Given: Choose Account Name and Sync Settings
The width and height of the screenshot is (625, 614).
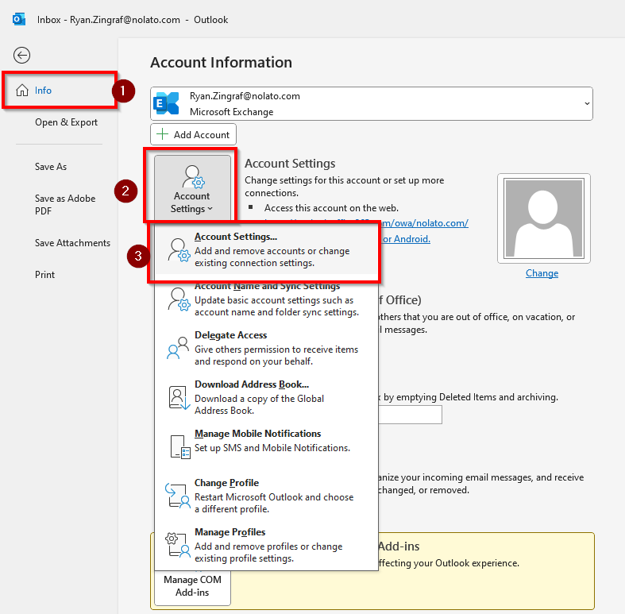Looking at the screenshot, I should click(266, 299).
